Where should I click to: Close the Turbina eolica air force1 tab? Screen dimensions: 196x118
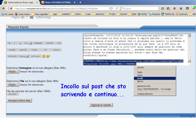point(37,2)
